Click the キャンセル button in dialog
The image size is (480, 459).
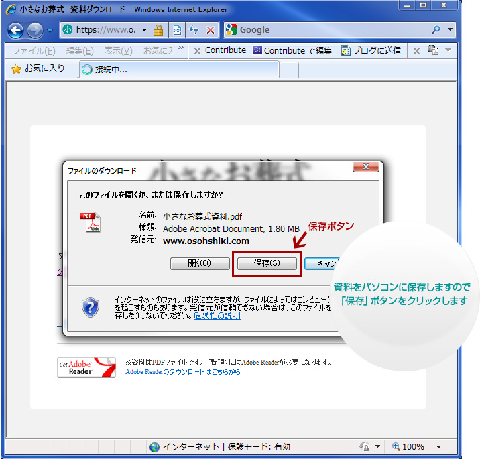[322, 263]
